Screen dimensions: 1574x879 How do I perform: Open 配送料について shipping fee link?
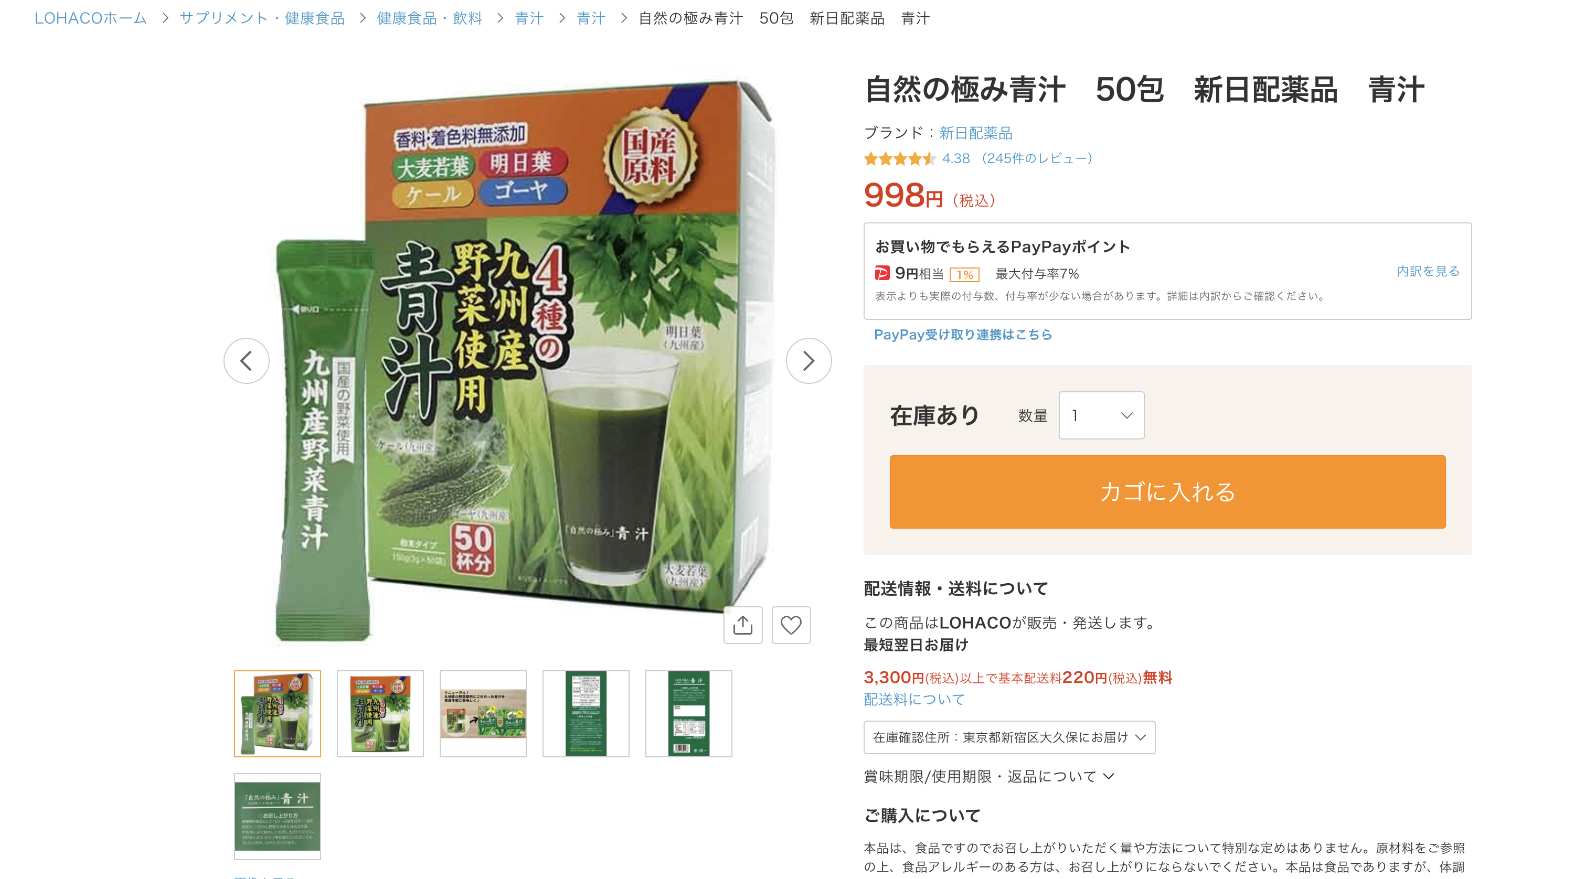914,700
